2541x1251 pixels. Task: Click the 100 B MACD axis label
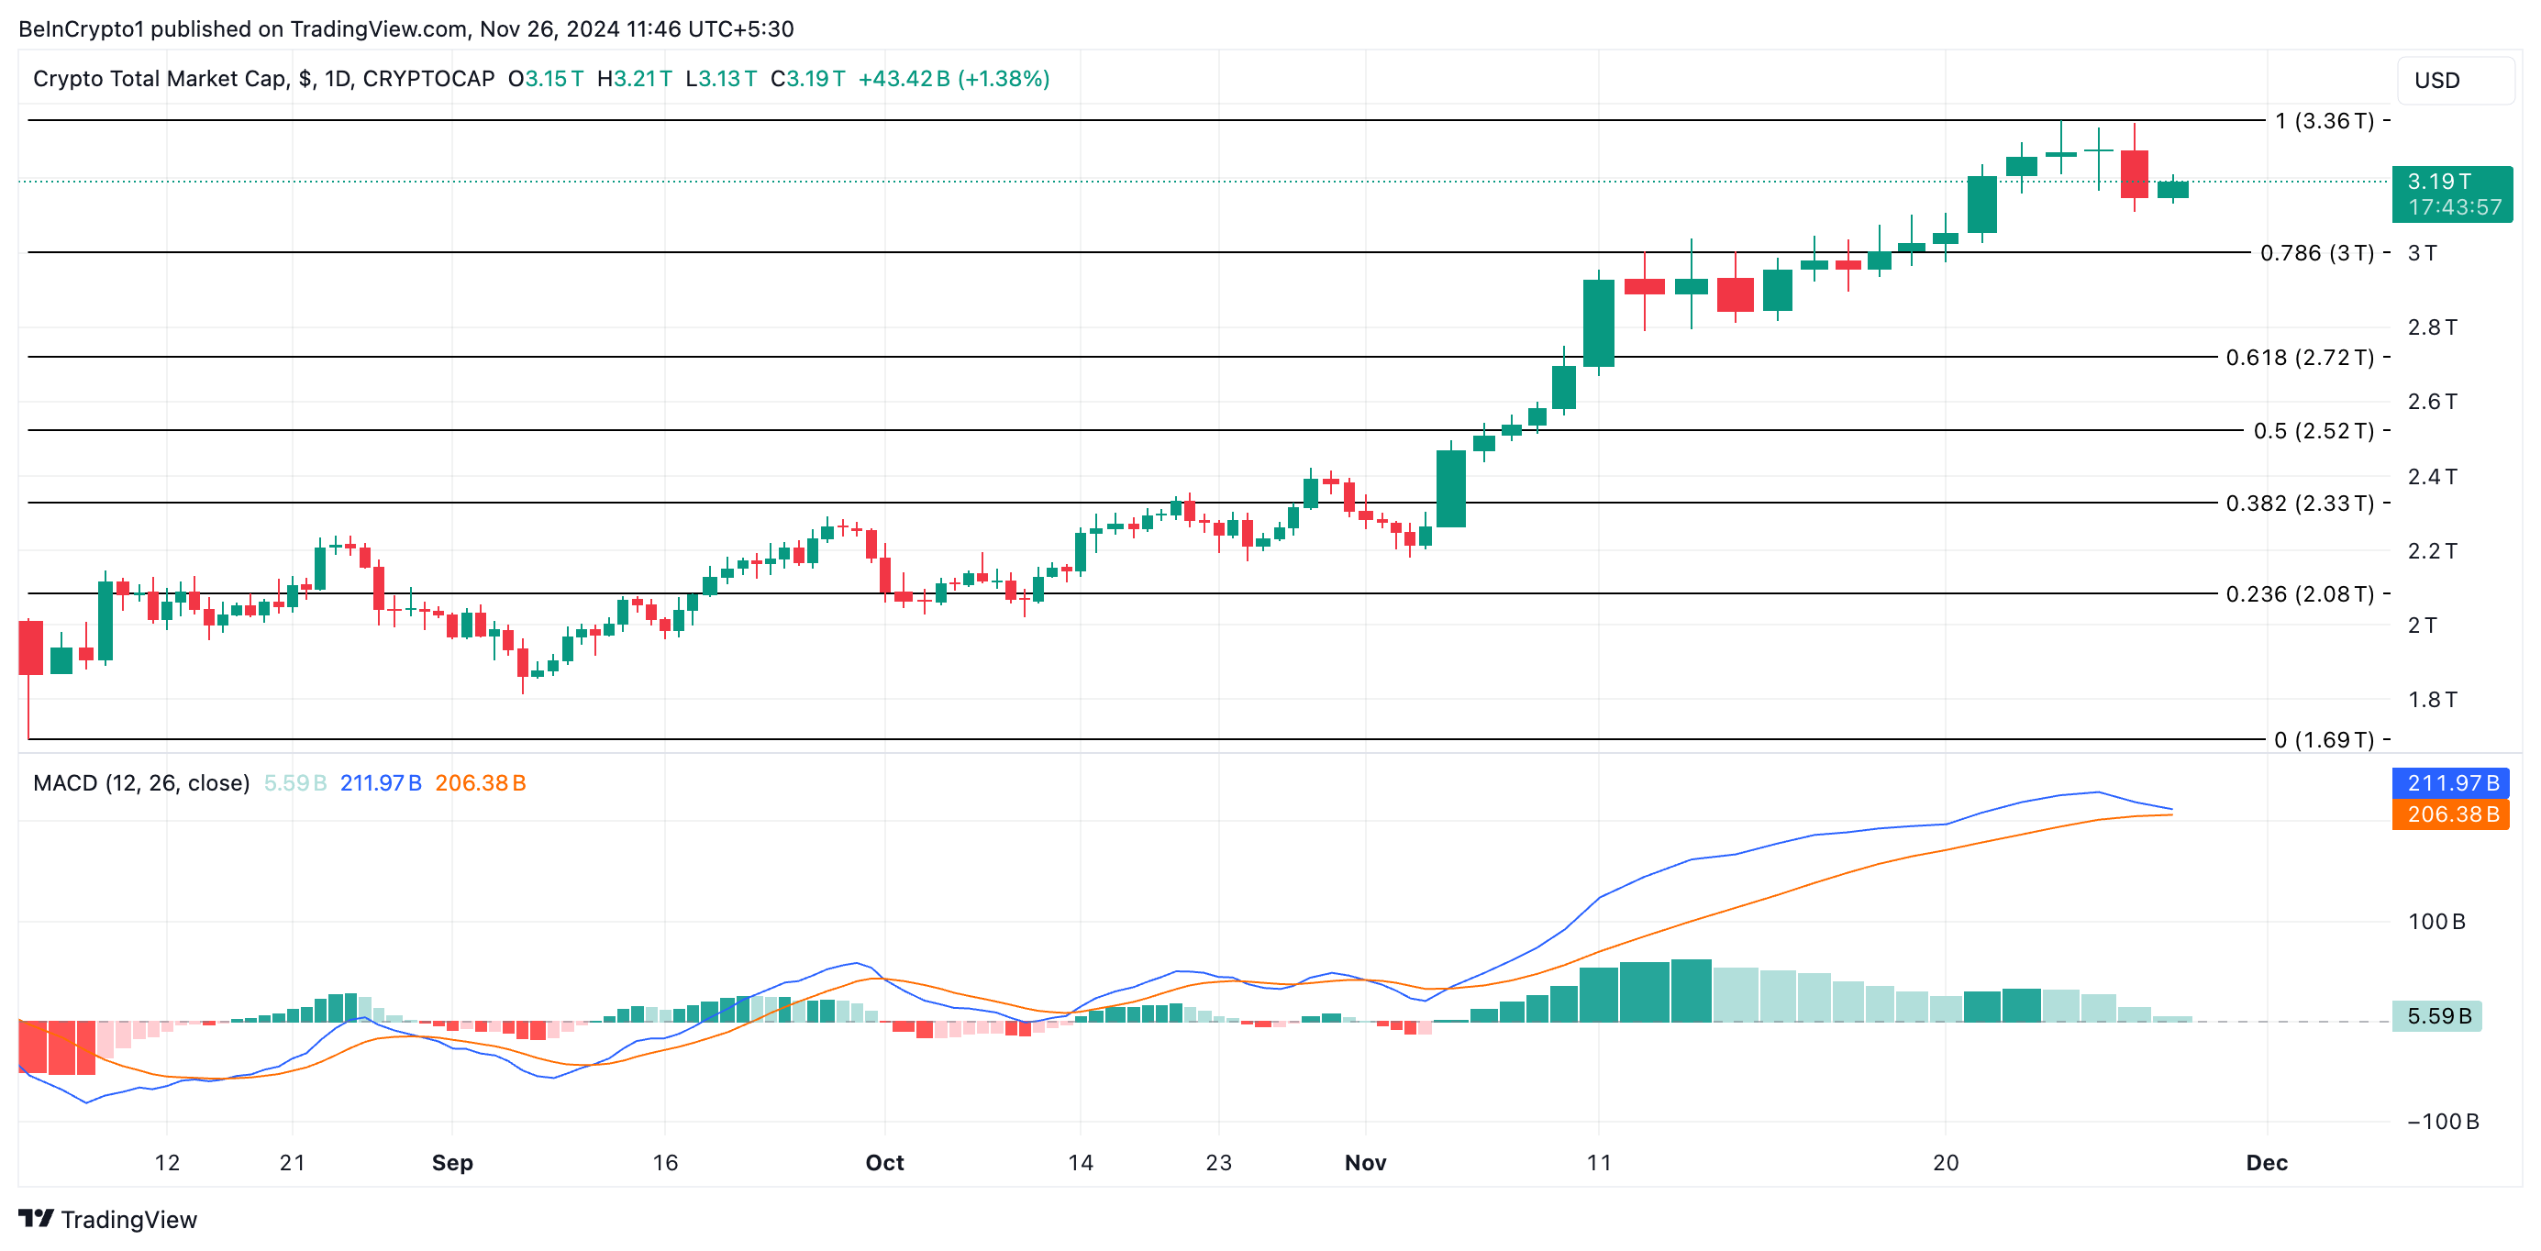click(2436, 922)
